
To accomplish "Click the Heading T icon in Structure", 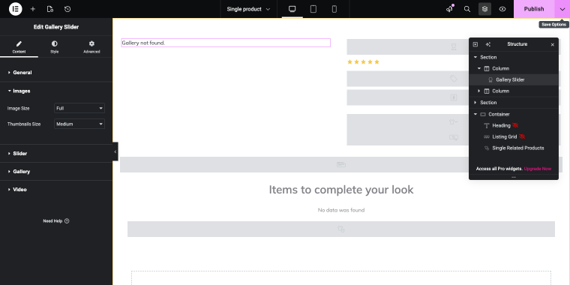I will pos(487,125).
